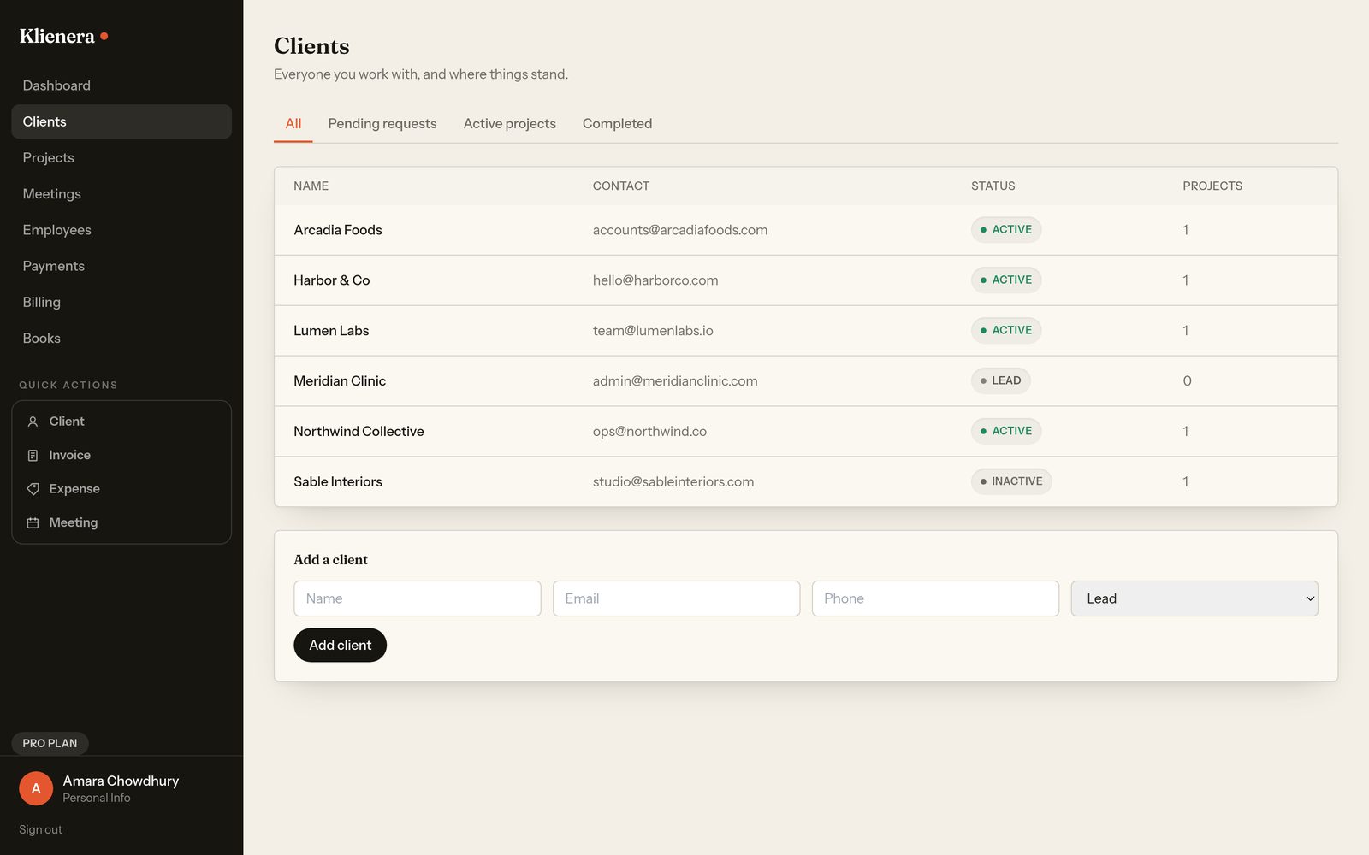The width and height of the screenshot is (1369, 855).
Task: Open Meetings in the sidebar
Action: 121,194
